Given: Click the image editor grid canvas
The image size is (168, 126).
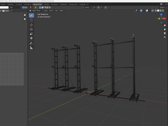Looking at the screenshot, I should (12, 69).
